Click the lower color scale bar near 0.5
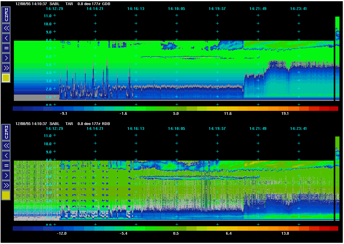344x244 pixels. click(x=176, y=228)
